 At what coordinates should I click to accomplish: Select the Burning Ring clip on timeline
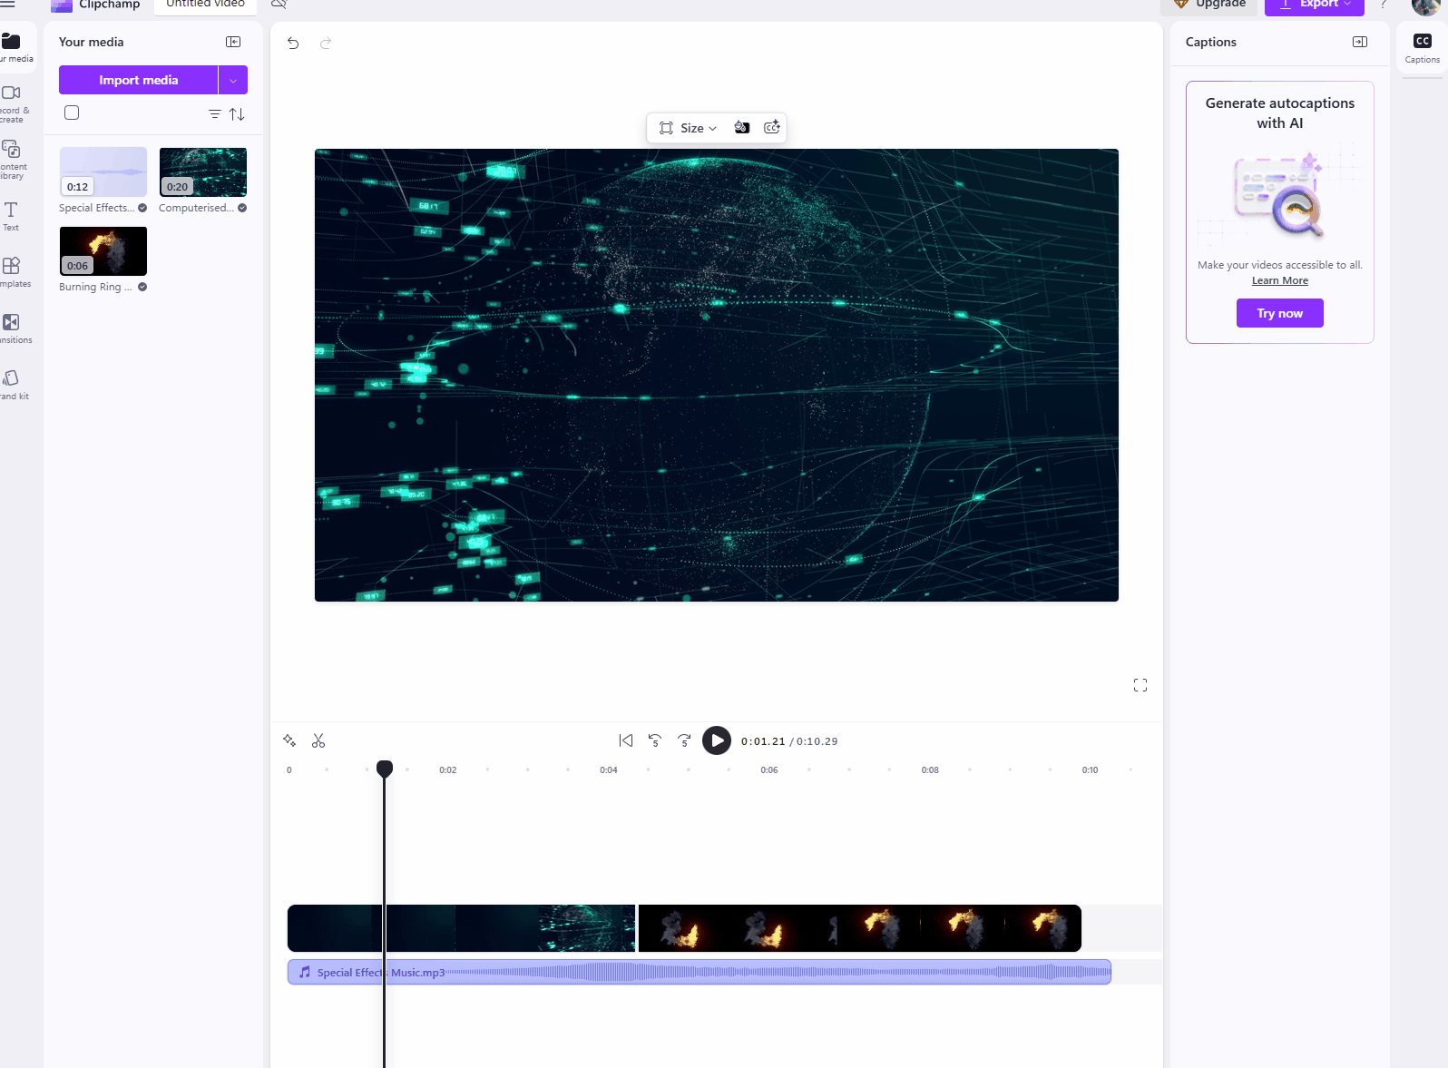(x=860, y=927)
